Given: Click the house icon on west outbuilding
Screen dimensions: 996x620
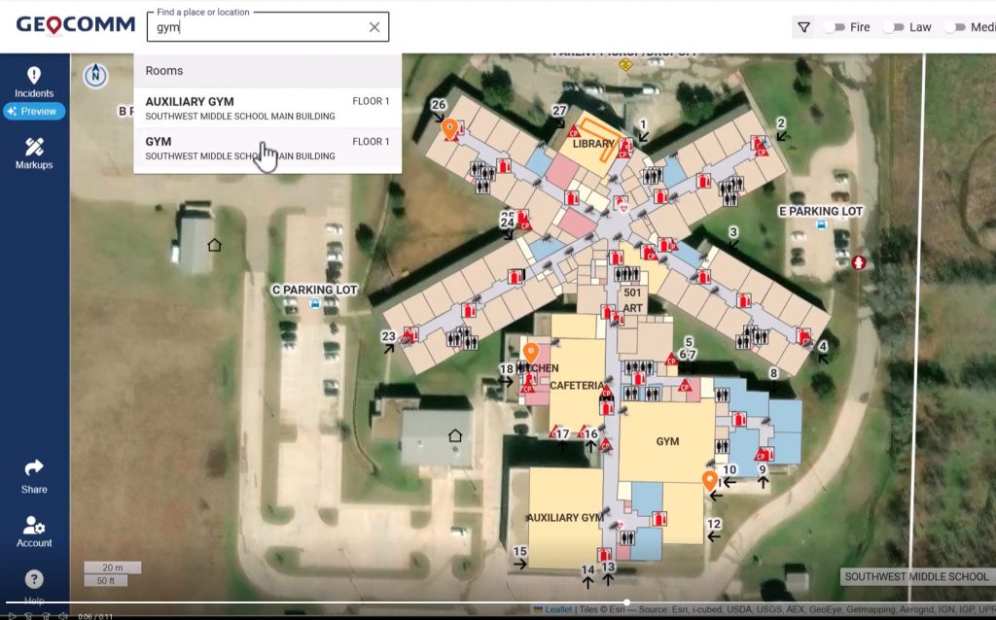Looking at the screenshot, I should (x=214, y=245).
